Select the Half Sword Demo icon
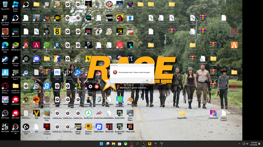 [5, 34]
